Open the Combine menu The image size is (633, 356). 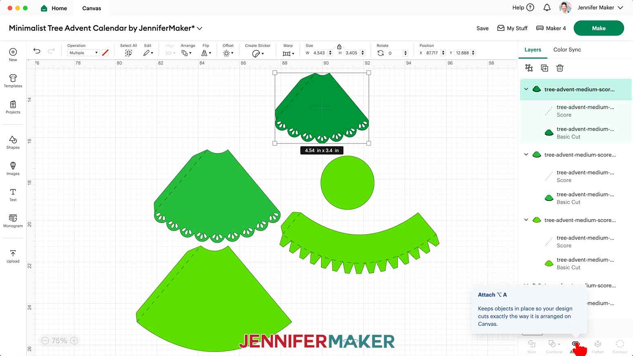pyautogui.click(x=554, y=346)
